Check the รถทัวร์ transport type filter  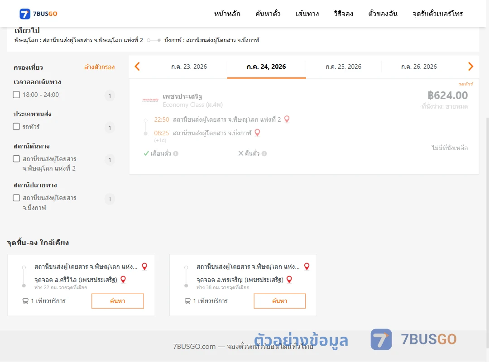[17, 126]
